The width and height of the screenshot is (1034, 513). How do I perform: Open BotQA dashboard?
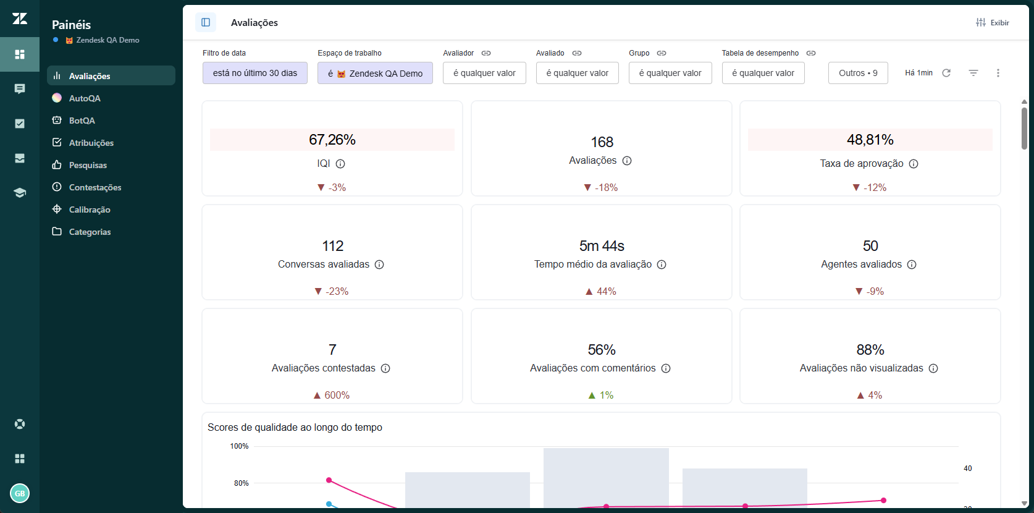click(x=111, y=120)
